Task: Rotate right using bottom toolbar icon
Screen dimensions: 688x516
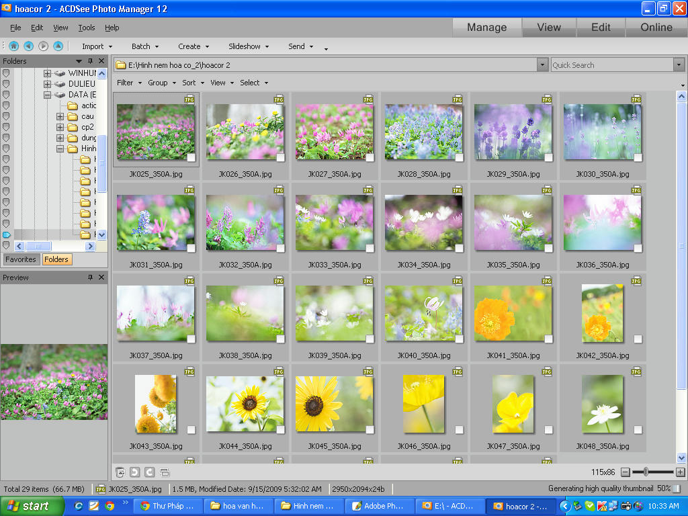Action: tap(150, 472)
